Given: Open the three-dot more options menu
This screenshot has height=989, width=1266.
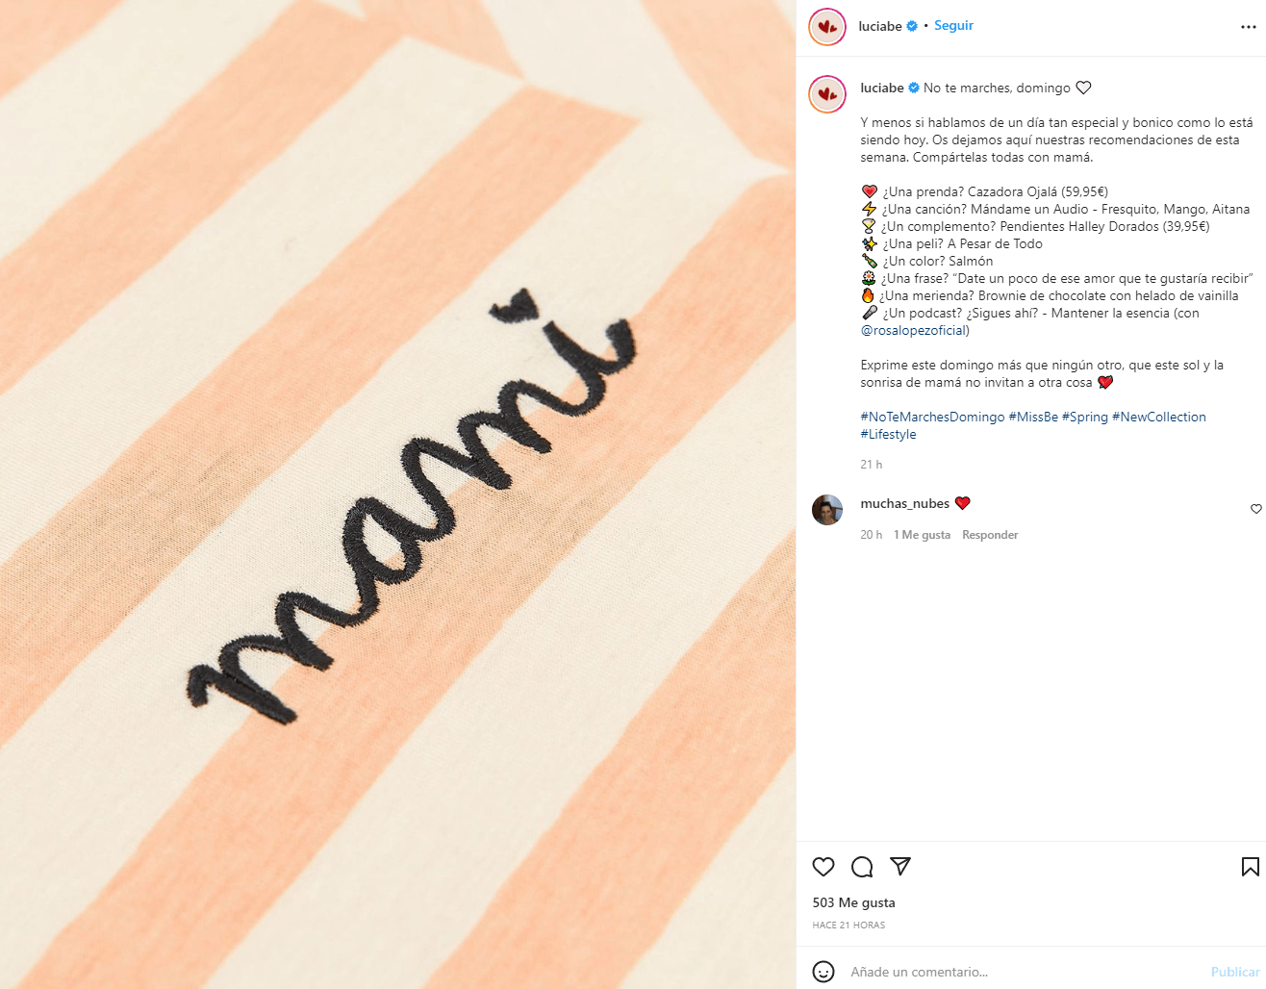Looking at the screenshot, I should [1249, 27].
